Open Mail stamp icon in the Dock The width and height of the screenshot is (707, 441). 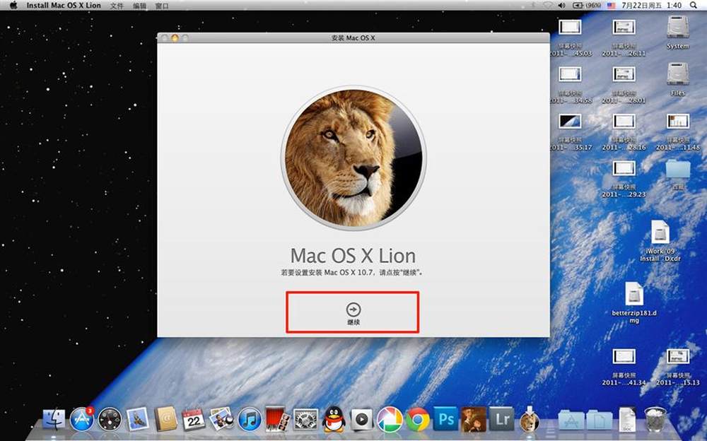click(x=138, y=419)
